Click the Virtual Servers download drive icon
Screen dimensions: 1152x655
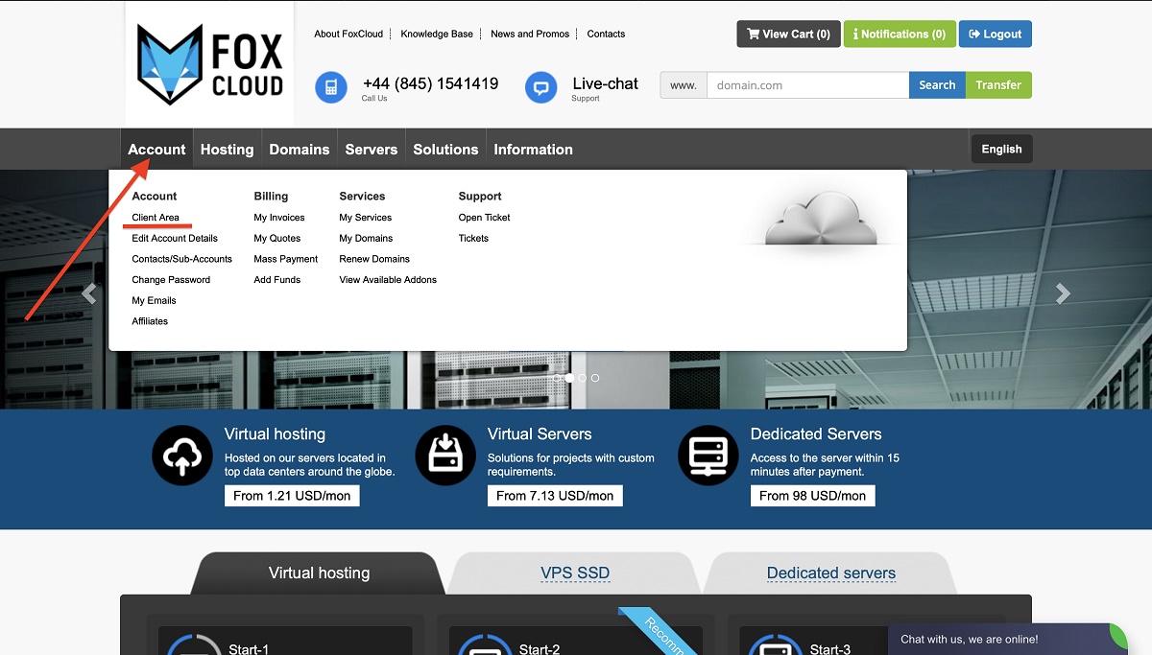point(445,456)
